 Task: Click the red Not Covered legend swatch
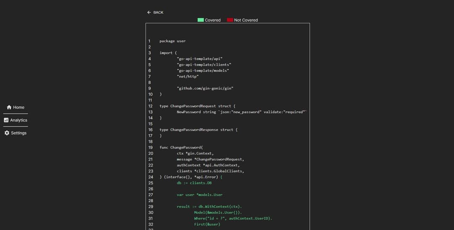(x=230, y=20)
